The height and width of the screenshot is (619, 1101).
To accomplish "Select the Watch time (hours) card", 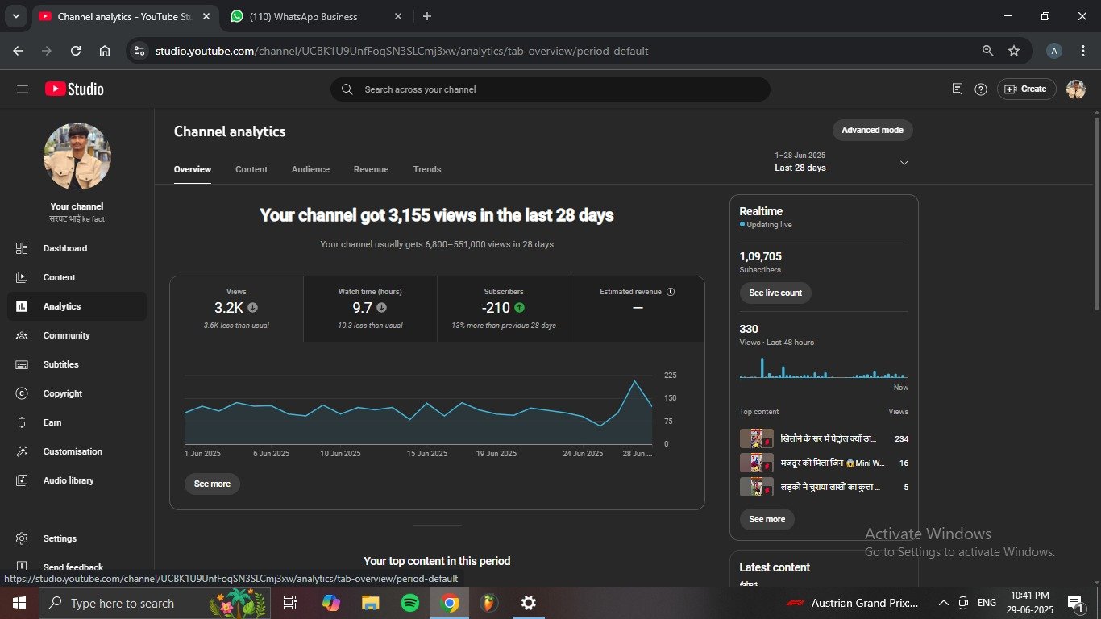I will coord(371,309).
